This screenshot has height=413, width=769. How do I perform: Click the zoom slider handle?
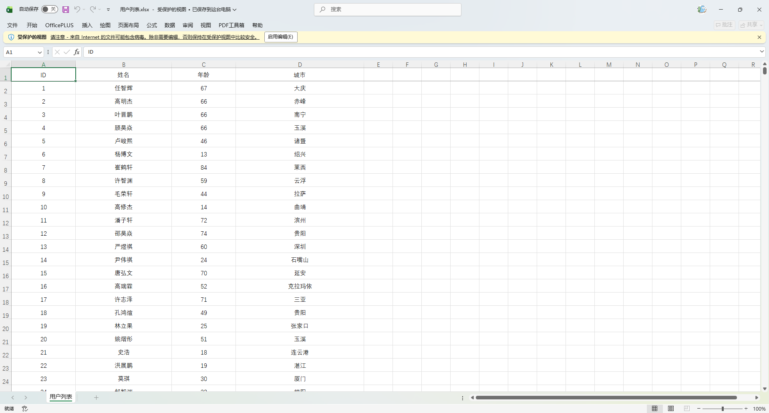(723, 409)
